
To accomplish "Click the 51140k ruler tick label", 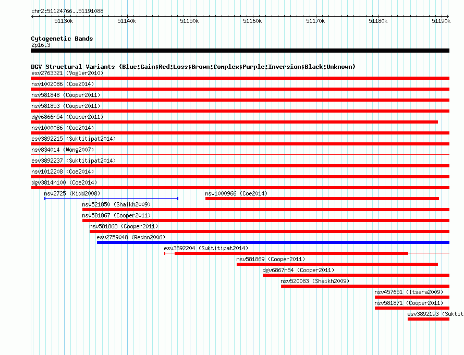I will click(127, 21).
